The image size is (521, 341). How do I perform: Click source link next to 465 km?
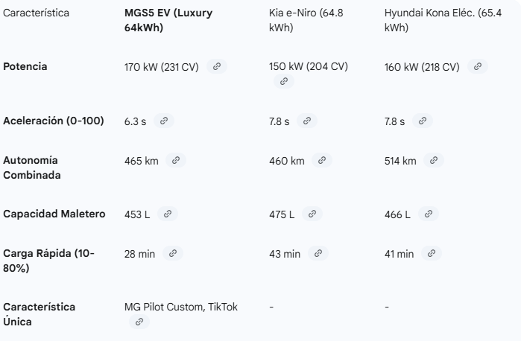(176, 160)
